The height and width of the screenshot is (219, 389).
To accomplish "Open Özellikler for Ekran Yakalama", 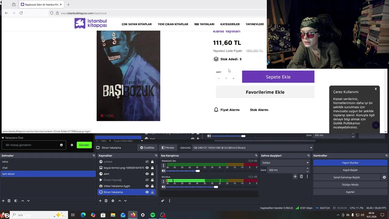I will [147, 148].
